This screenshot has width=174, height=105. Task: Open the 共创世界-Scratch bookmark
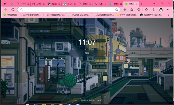(151, 15)
